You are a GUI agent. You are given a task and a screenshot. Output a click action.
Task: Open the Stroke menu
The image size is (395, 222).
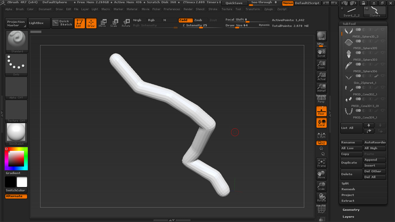pos(213,9)
